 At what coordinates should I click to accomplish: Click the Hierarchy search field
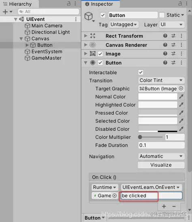pyautogui.click(x=49, y=11)
